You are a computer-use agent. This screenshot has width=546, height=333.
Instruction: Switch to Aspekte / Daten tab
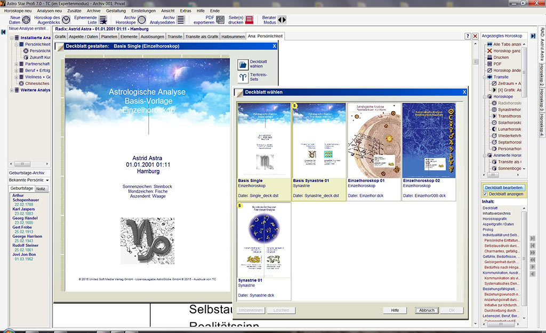pos(84,37)
